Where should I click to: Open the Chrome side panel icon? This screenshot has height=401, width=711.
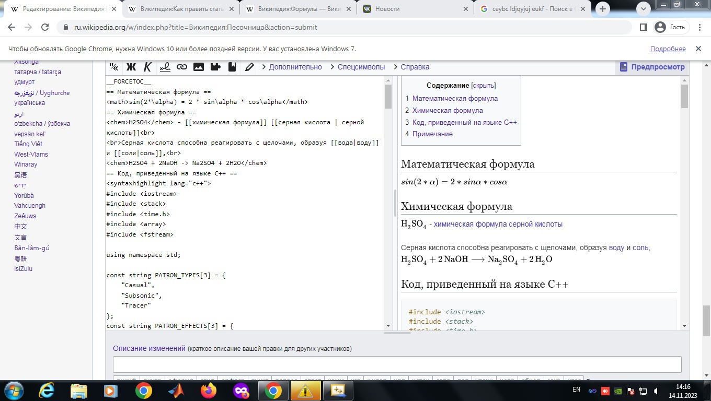click(x=644, y=27)
